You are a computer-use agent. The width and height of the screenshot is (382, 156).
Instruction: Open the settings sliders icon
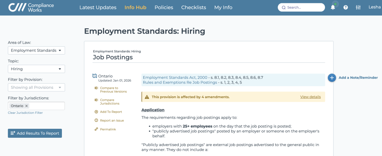click(358, 7)
